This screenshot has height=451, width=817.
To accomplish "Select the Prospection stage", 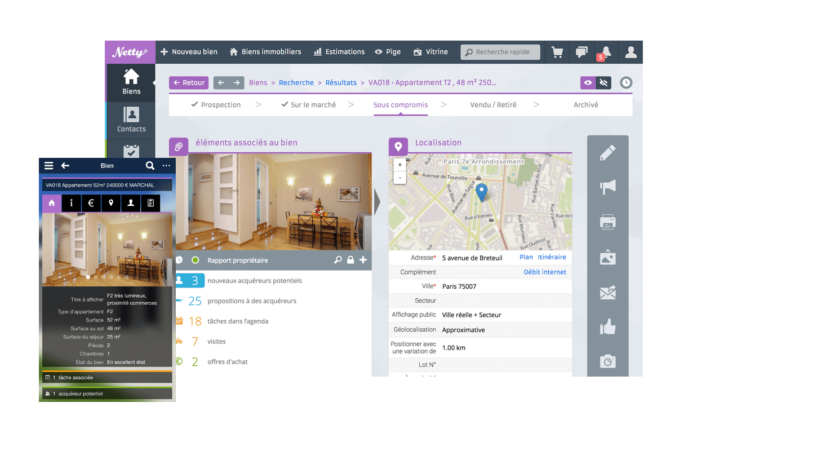I will coord(216,105).
